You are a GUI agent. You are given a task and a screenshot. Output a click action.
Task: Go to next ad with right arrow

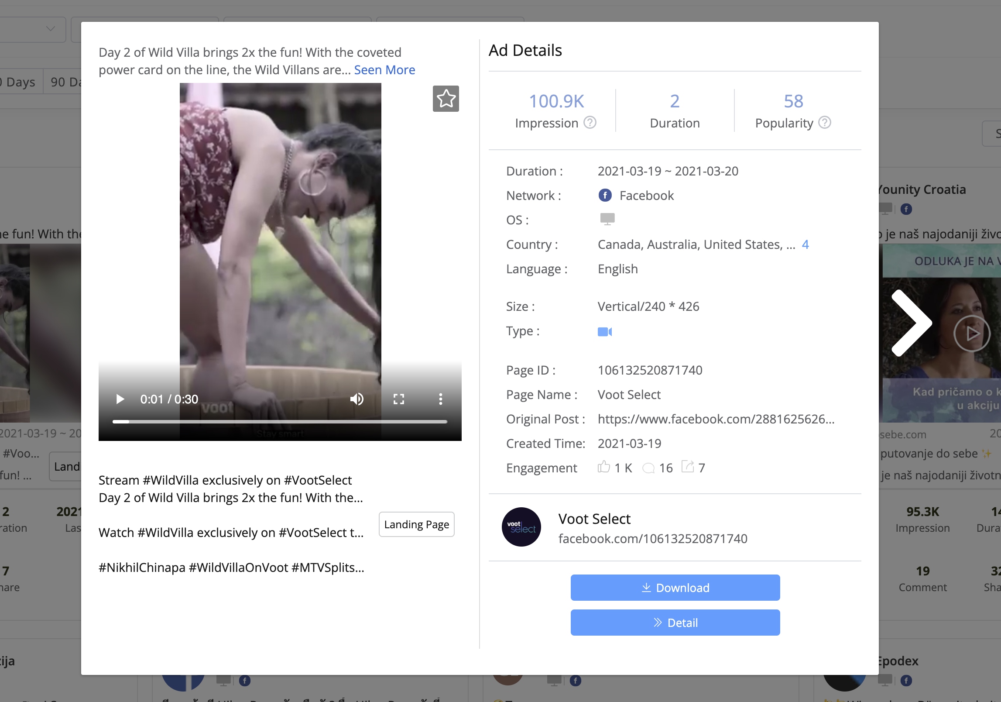tap(912, 323)
